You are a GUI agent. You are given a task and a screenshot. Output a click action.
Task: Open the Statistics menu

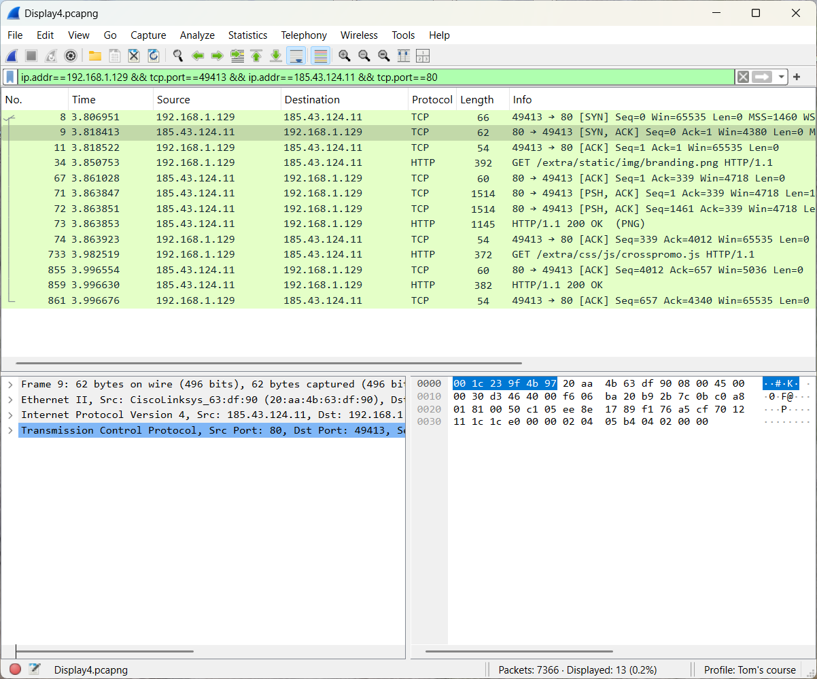tap(247, 35)
